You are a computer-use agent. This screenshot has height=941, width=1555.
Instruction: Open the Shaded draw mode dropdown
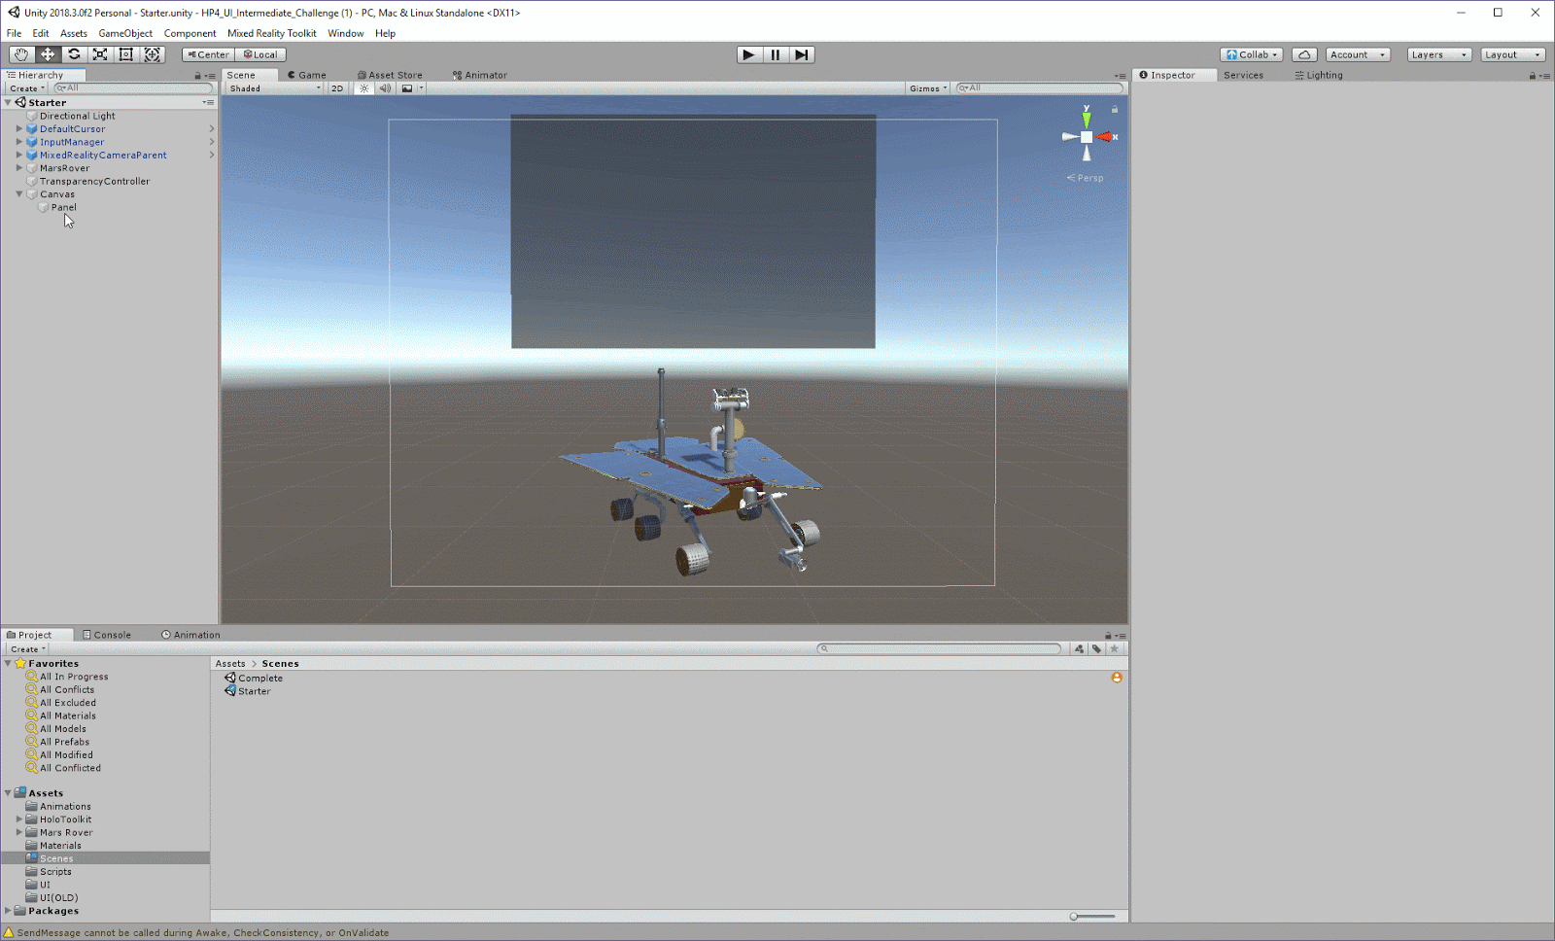tap(274, 88)
